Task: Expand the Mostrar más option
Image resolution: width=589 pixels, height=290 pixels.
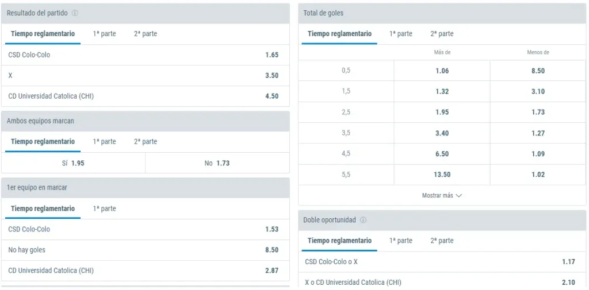Action: pyautogui.click(x=442, y=195)
